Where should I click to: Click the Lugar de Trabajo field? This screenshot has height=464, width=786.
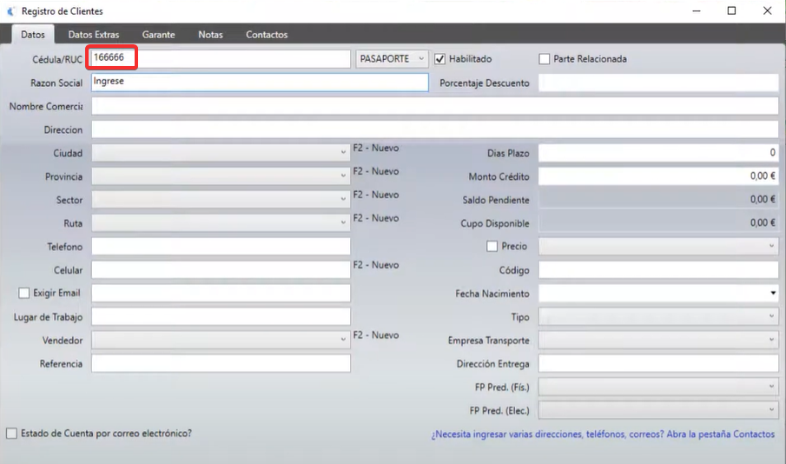click(221, 316)
